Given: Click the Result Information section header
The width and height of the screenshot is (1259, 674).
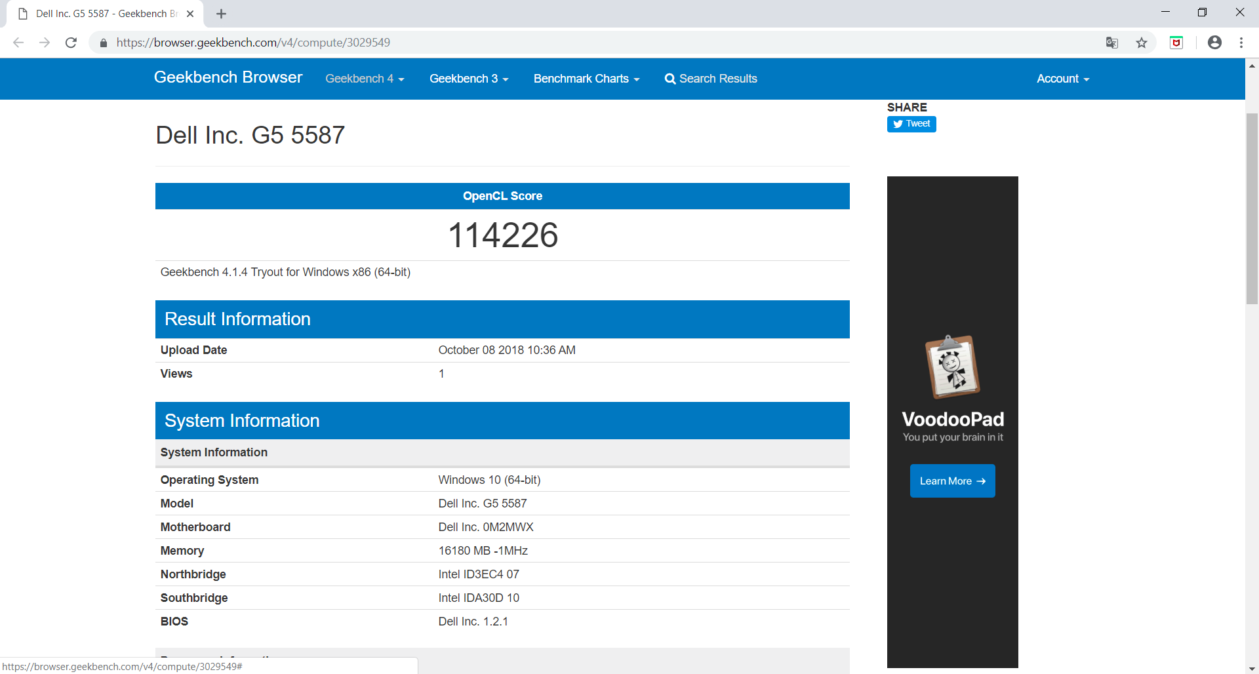Looking at the screenshot, I should tap(502, 319).
